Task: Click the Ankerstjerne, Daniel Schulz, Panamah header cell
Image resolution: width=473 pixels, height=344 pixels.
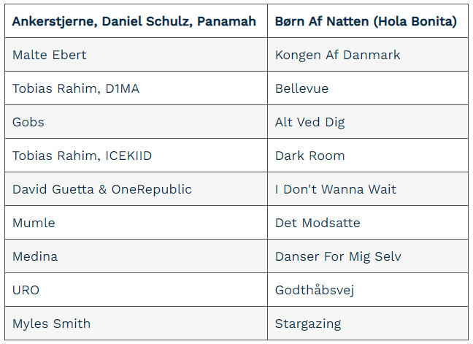Action: pos(134,21)
